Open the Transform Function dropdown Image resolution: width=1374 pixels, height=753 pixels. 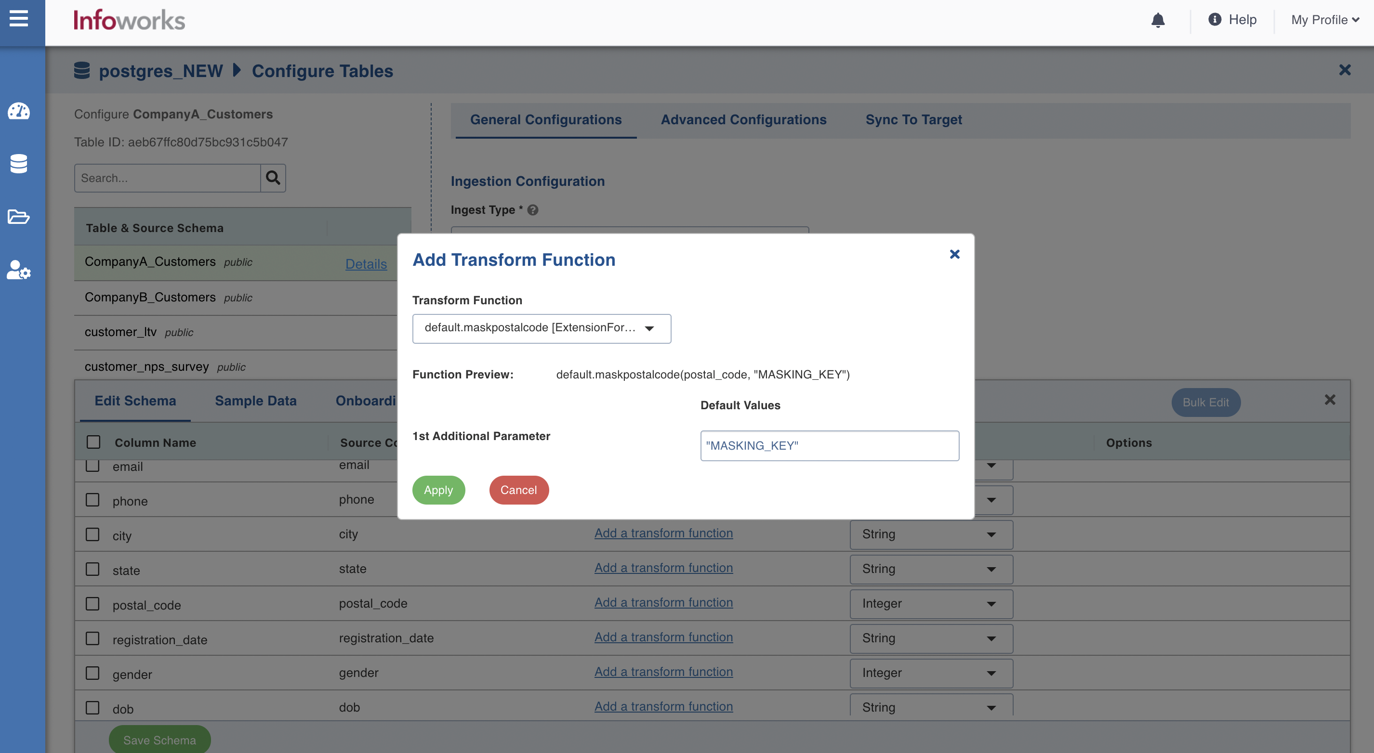coord(542,328)
